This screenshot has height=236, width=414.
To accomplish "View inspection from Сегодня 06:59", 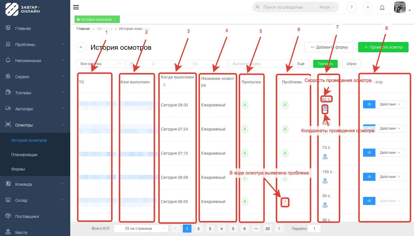I will 369,177.
